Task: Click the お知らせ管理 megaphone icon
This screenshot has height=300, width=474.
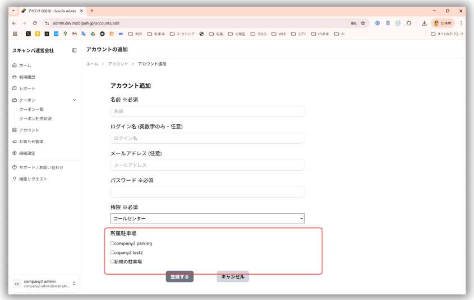Action: coord(15,142)
